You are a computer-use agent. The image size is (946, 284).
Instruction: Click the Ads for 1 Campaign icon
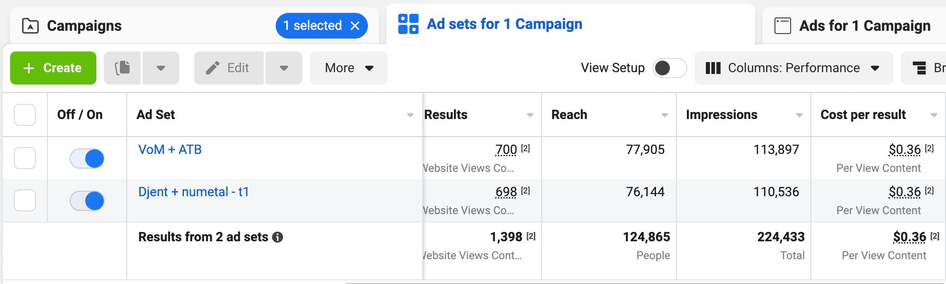tap(783, 26)
